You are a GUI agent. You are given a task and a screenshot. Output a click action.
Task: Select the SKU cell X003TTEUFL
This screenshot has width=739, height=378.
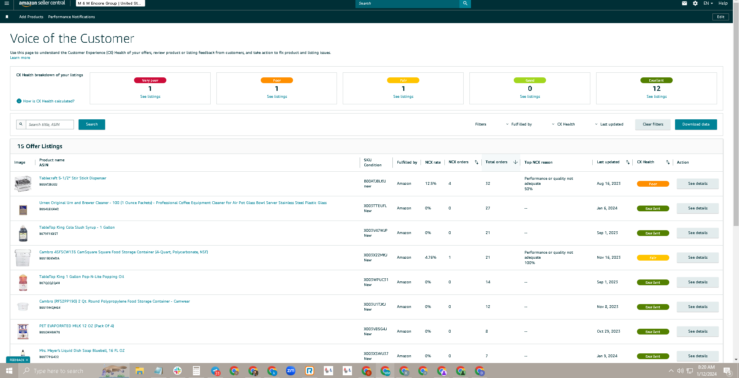(375, 206)
